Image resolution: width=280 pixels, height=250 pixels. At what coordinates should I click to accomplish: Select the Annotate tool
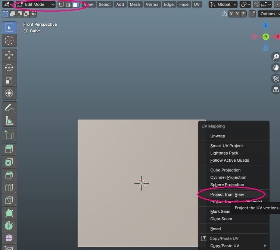click(9, 108)
